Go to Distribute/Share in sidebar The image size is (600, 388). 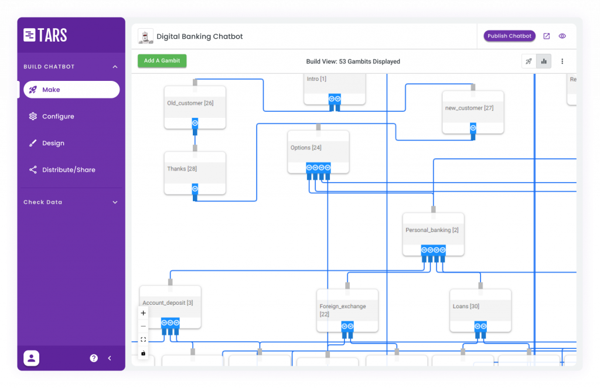[x=68, y=170]
